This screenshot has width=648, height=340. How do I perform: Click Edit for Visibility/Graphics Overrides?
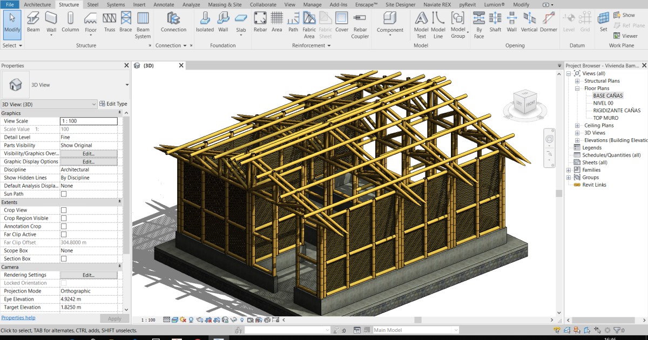(x=90, y=153)
